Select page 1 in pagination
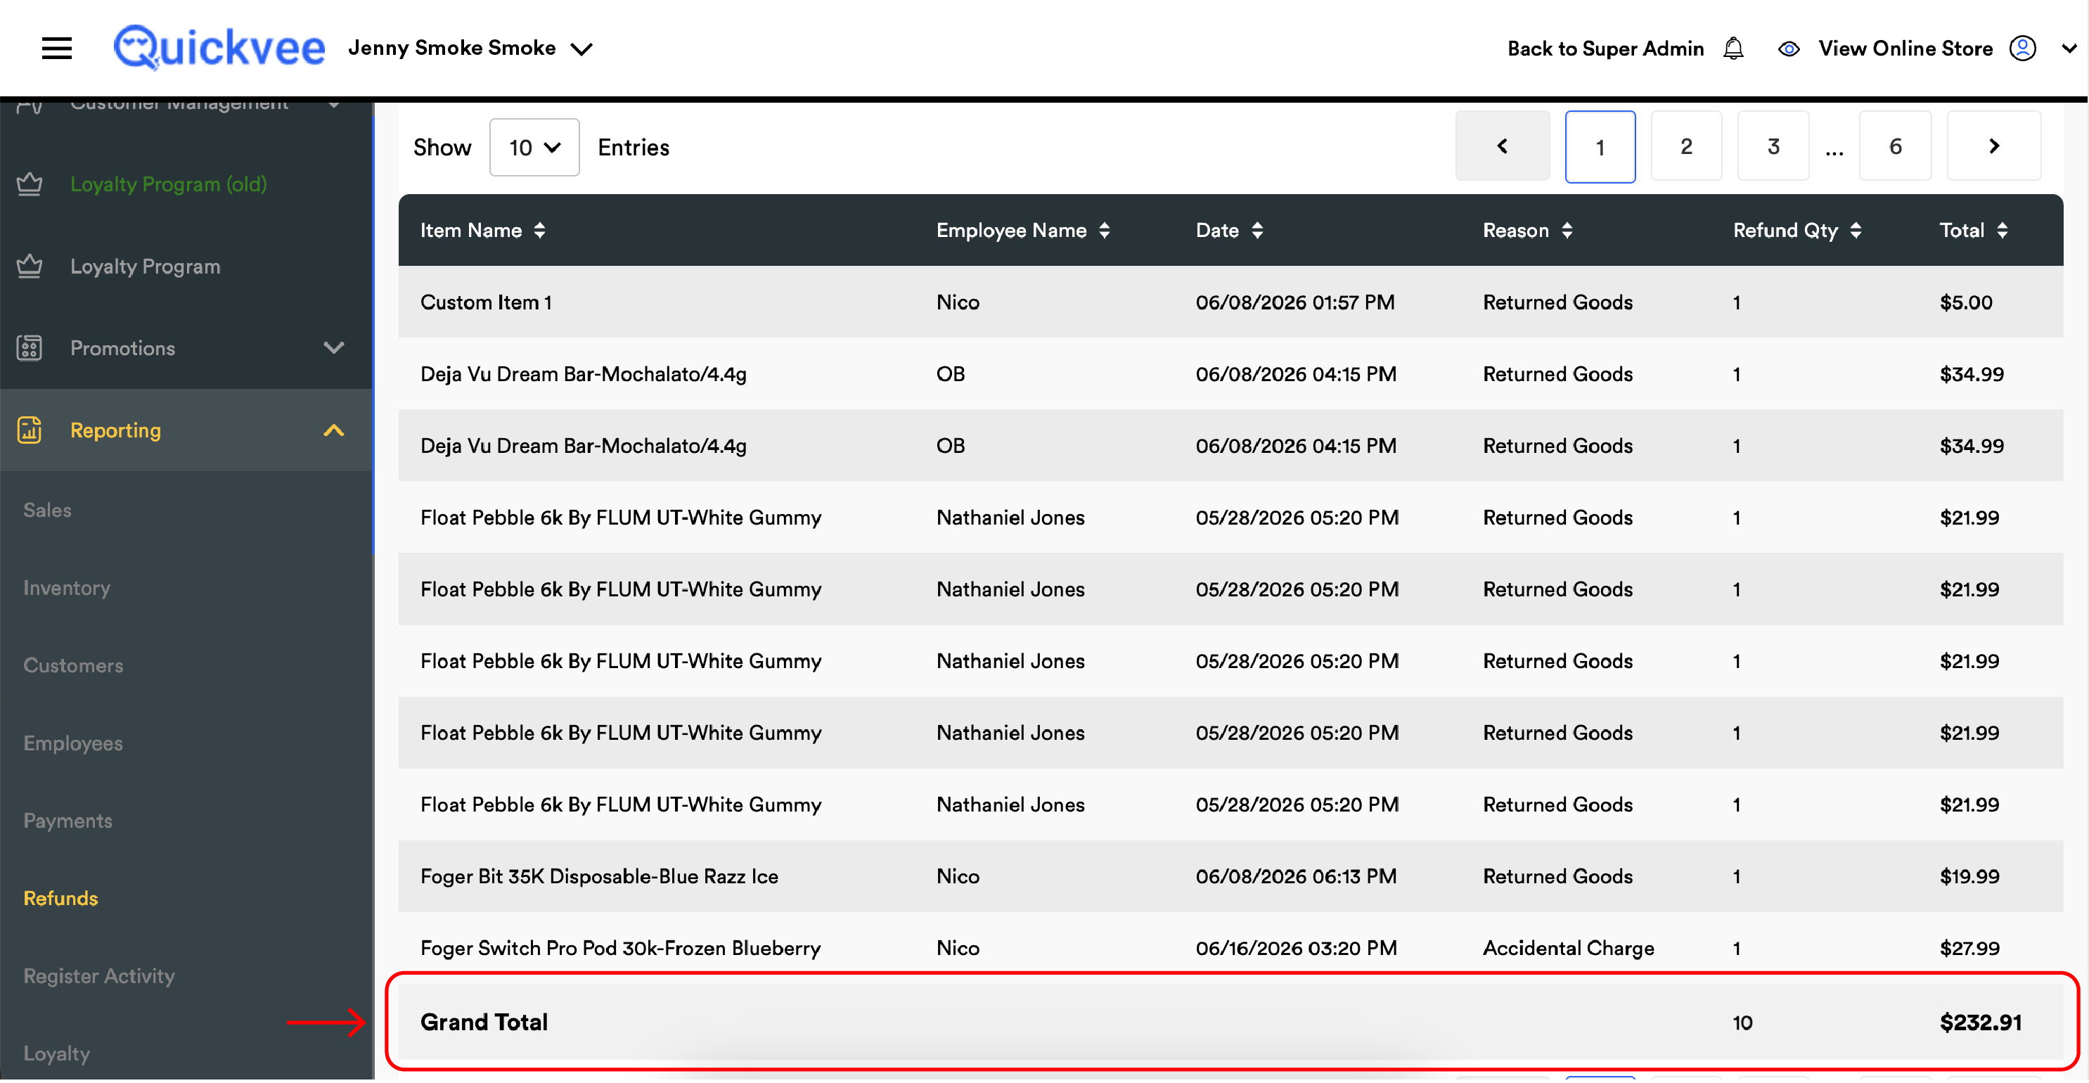The image size is (2089, 1083). [1599, 147]
